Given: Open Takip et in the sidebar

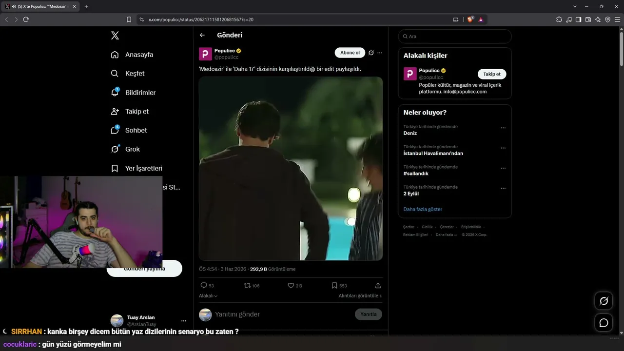Looking at the screenshot, I should tap(130, 112).
